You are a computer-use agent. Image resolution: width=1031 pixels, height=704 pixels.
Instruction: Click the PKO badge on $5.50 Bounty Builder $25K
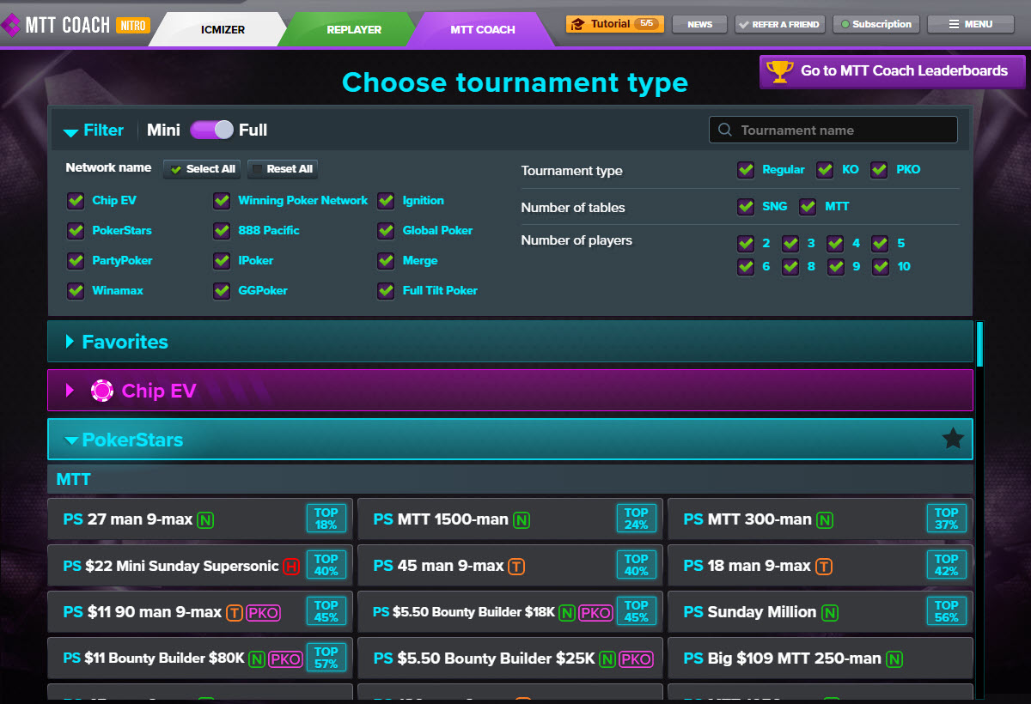636,659
